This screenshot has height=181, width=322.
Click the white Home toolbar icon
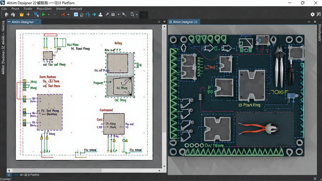click(x=7, y=14)
